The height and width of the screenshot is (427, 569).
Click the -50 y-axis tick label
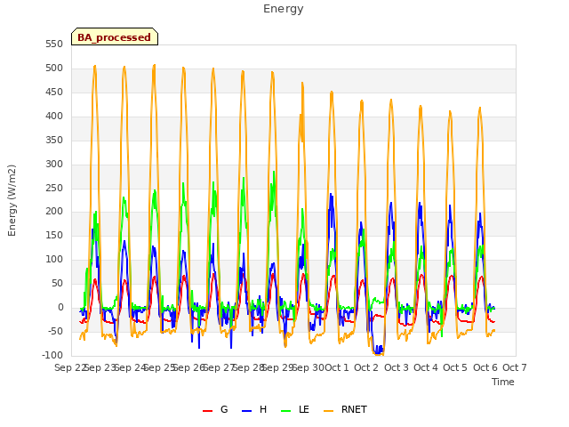click(x=55, y=331)
